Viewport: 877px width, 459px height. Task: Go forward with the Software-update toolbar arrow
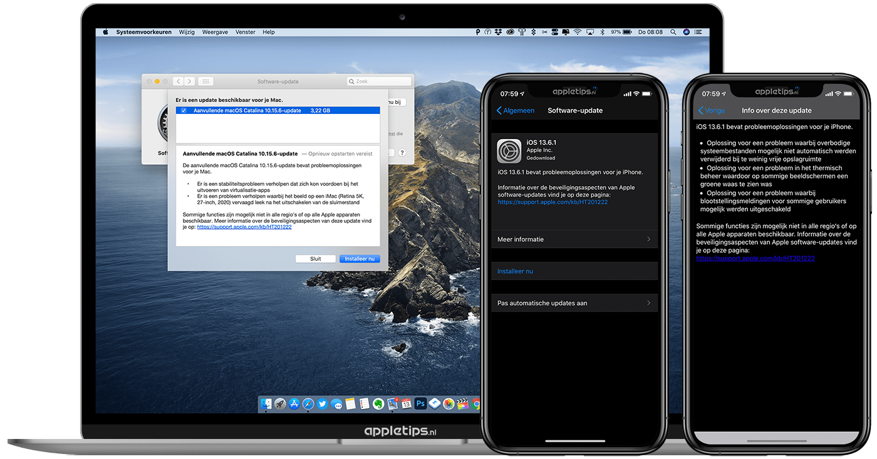pos(189,81)
